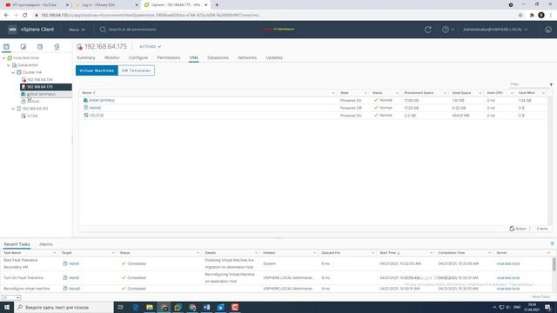
Task: Switch to the Datastores tab
Action: 218,57
